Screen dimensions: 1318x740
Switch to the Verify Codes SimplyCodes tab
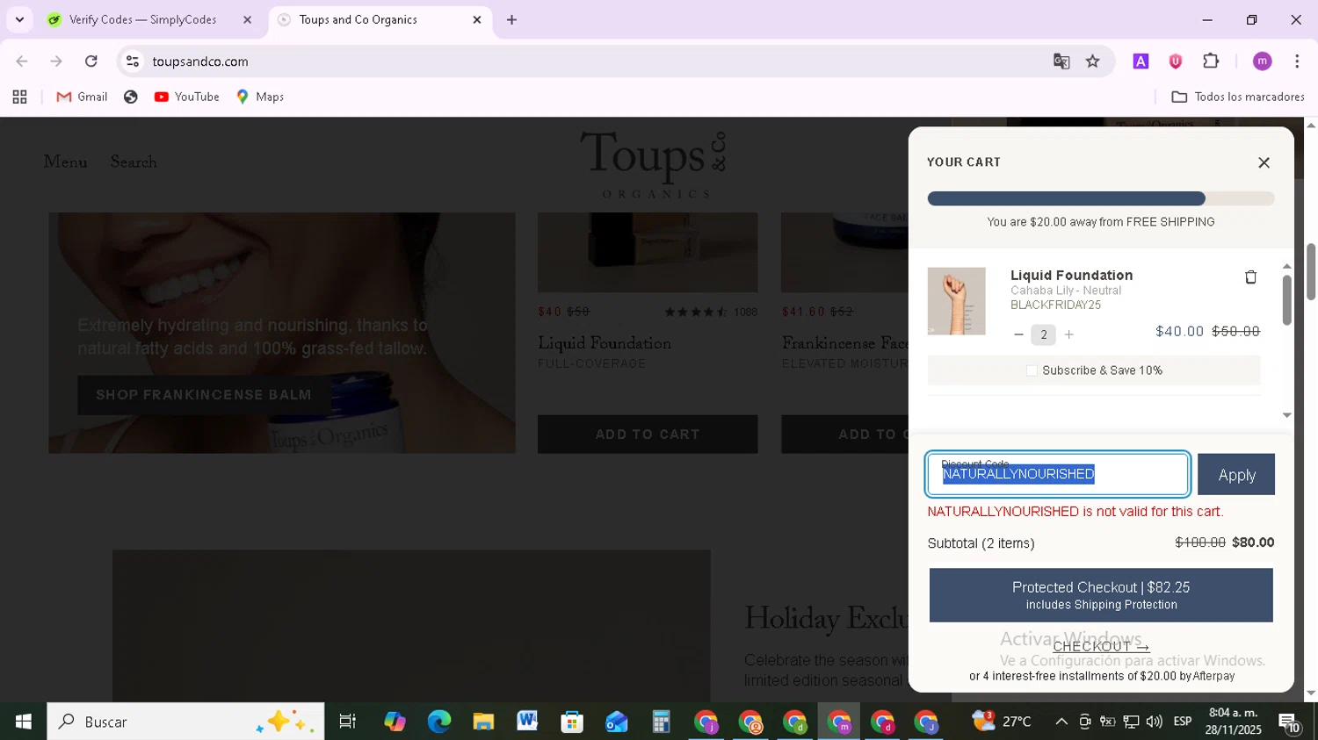click(142, 19)
